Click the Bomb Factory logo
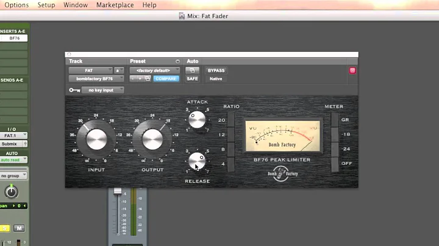The width and height of the screenshot is (439, 246). click(x=282, y=174)
